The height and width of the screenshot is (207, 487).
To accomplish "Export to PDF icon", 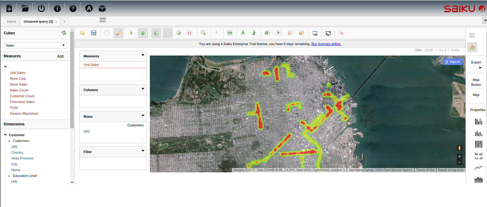I will point(290,33).
